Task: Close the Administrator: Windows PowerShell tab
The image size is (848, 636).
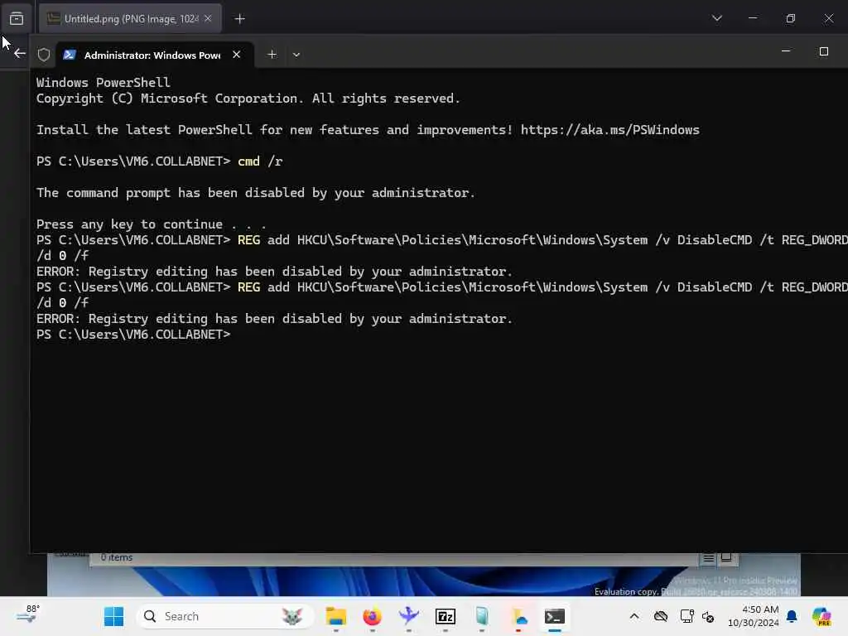Action: pyautogui.click(x=236, y=55)
